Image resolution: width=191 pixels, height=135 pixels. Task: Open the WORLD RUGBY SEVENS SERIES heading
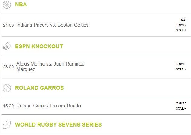click(58, 125)
